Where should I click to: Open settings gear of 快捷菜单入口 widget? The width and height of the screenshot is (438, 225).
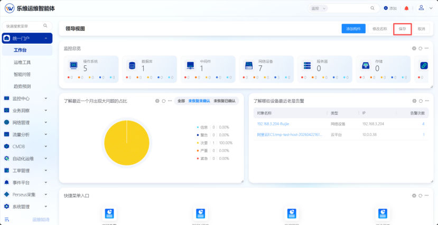tap(414, 196)
